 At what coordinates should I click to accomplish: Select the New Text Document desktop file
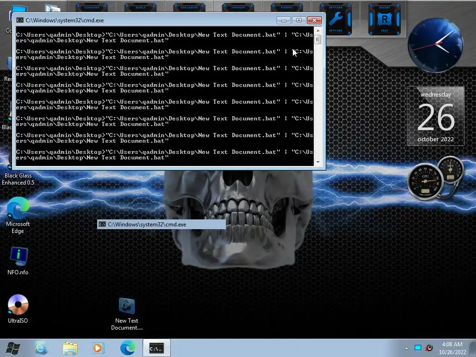point(126,314)
